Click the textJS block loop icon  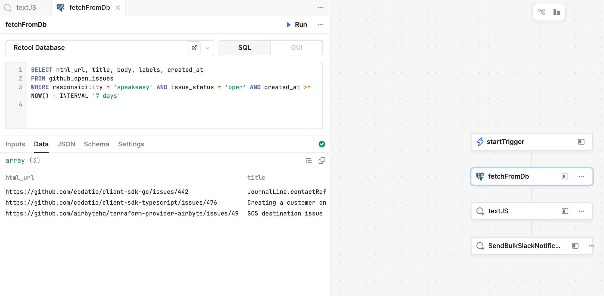[x=480, y=211]
